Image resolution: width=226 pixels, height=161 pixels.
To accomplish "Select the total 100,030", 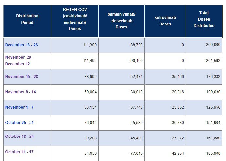I will 213,92.
